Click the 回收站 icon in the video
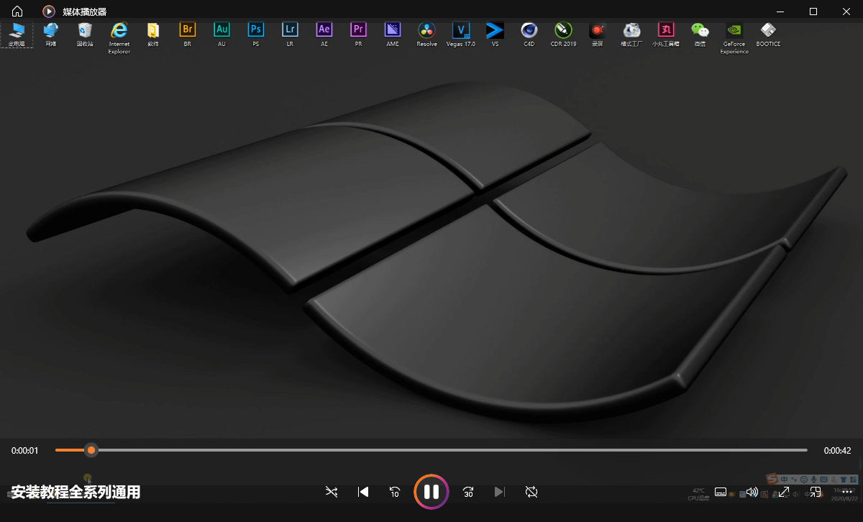 click(x=85, y=35)
